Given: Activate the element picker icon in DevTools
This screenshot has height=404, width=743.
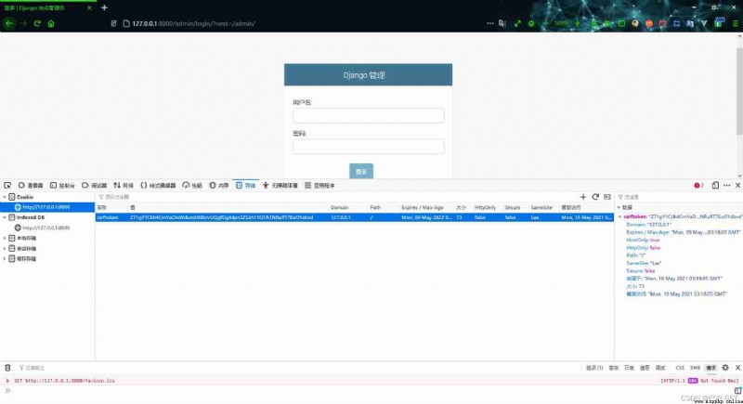Looking at the screenshot, I should click(7, 185).
